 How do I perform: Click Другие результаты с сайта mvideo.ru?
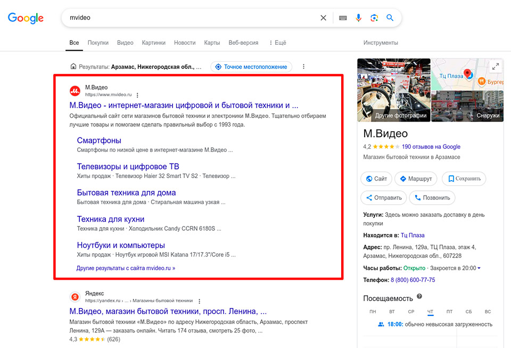point(126,268)
